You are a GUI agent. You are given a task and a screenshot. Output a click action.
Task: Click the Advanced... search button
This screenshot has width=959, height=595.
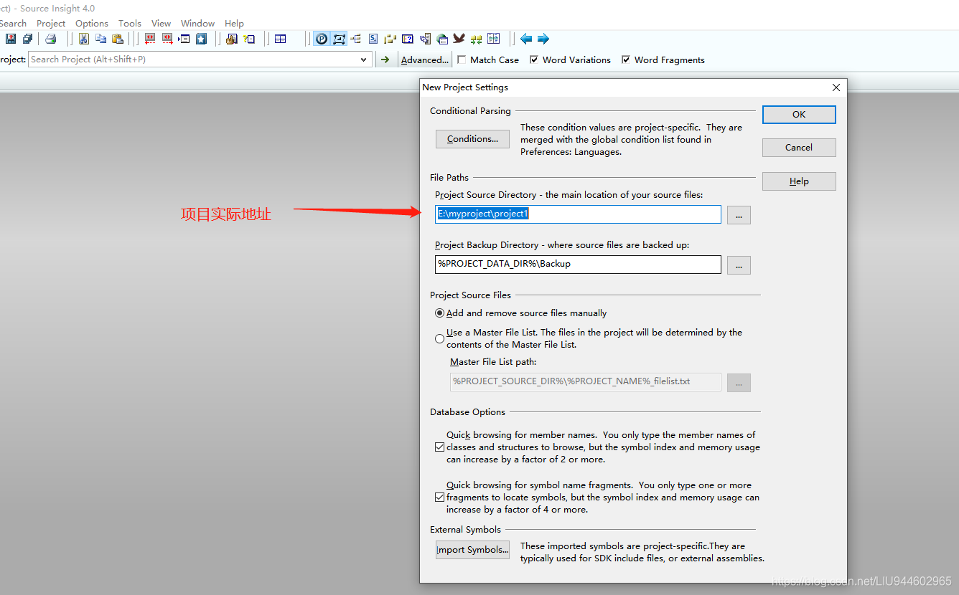coord(425,59)
